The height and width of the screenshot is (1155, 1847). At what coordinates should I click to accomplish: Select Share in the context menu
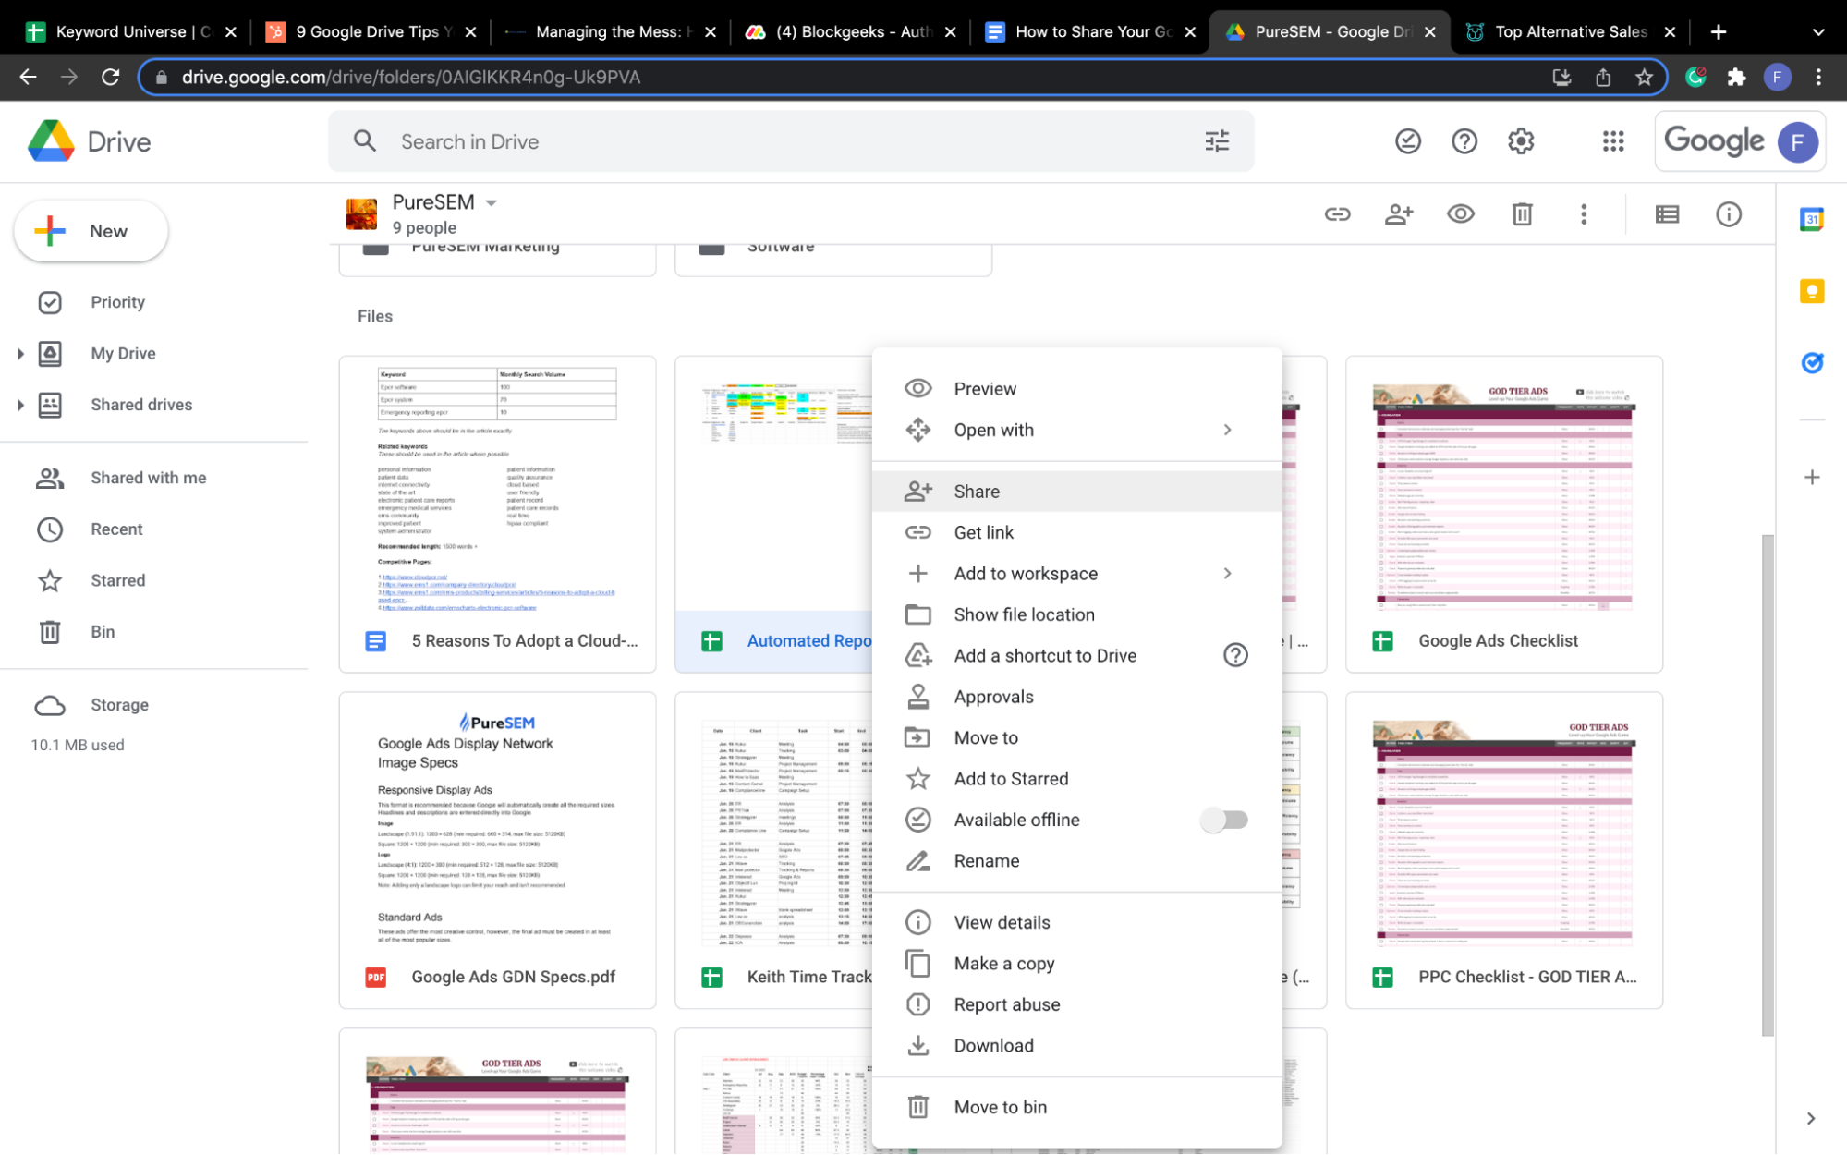1076,491
